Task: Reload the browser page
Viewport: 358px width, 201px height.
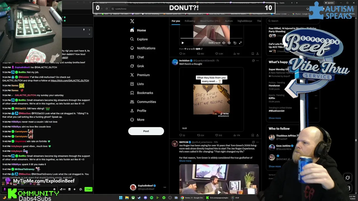Action: tap(107, 9)
